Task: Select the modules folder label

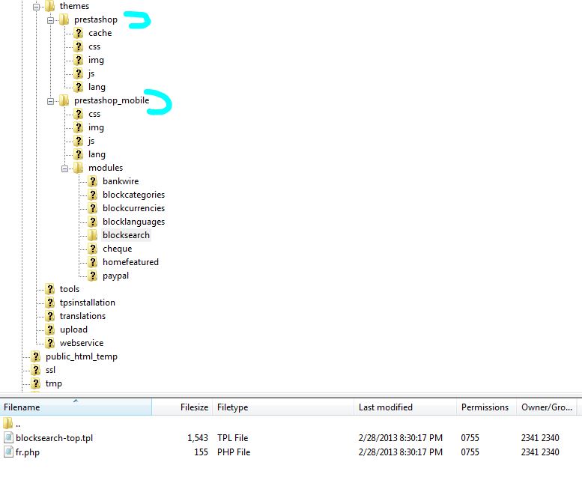Action: coord(106,168)
